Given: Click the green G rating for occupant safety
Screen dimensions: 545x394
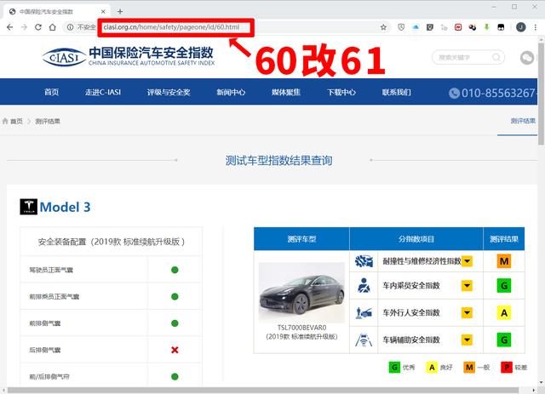Looking at the screenshot, I should point(504,286).
